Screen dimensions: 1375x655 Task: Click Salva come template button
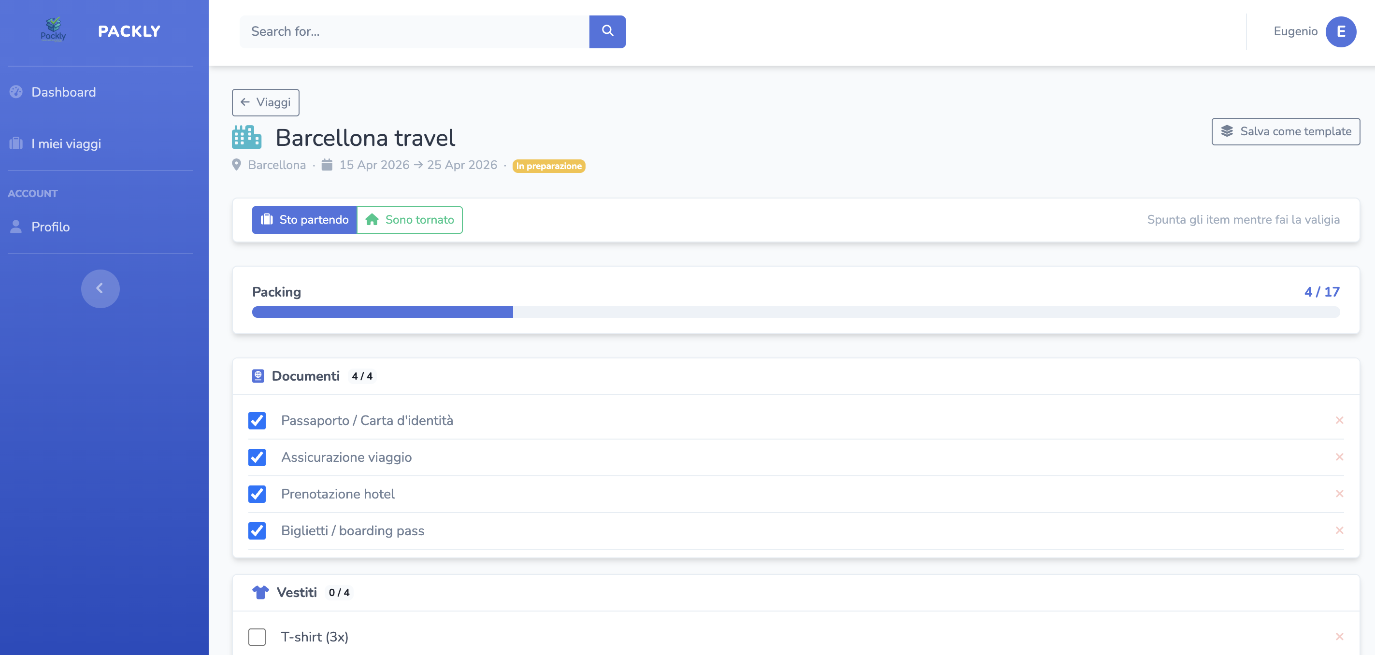pos(1285,131)
